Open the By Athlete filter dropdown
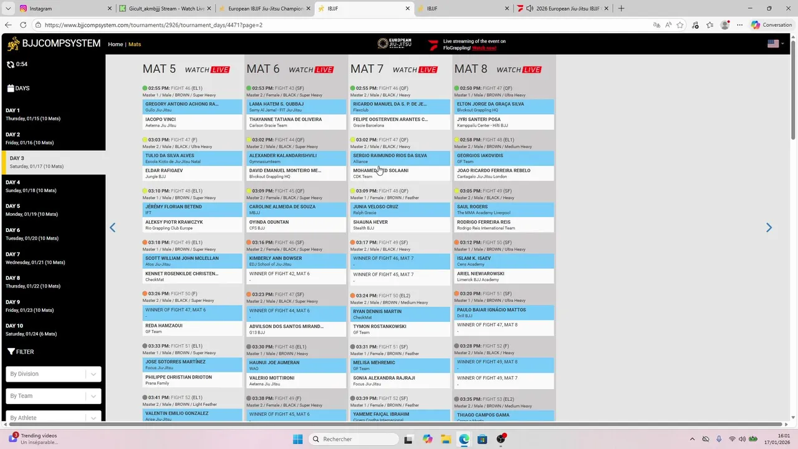 [x=54, y=417]
